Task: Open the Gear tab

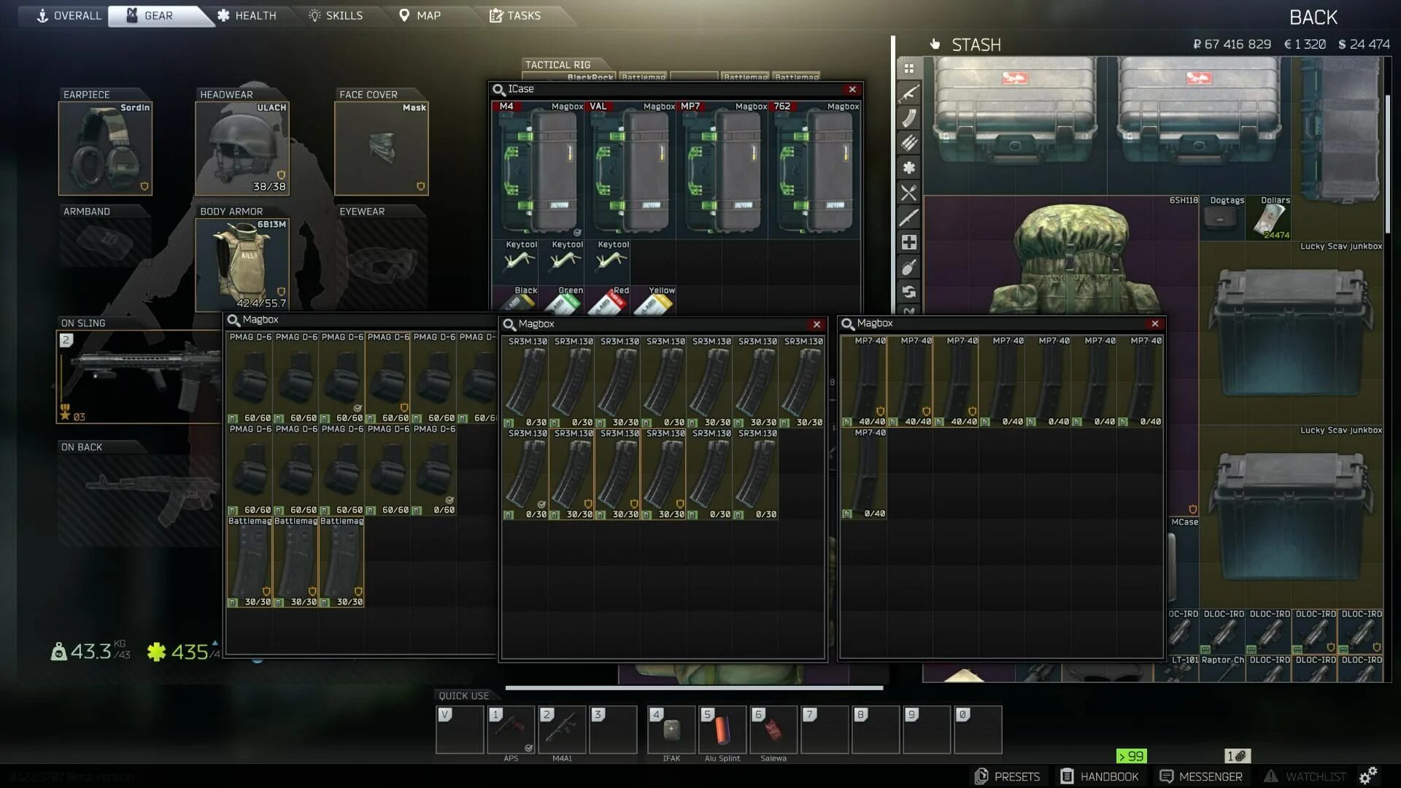Action: tap(156, 15)
